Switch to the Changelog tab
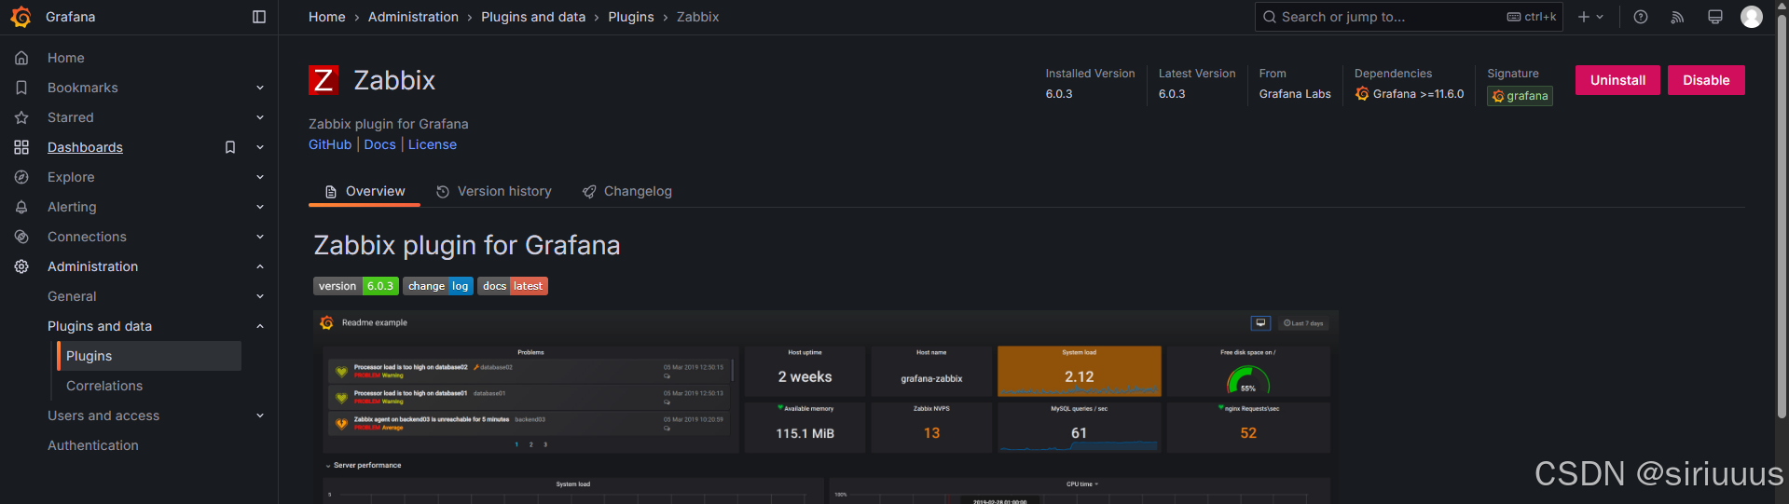The height and width of the screenshot is (504, 1789). (627, 191)
